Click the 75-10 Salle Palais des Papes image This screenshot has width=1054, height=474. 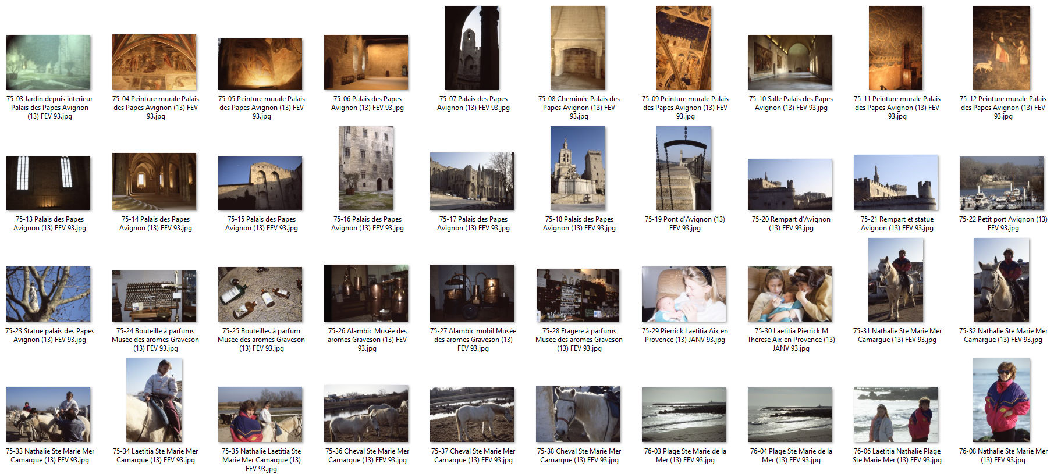coord(790,62)
